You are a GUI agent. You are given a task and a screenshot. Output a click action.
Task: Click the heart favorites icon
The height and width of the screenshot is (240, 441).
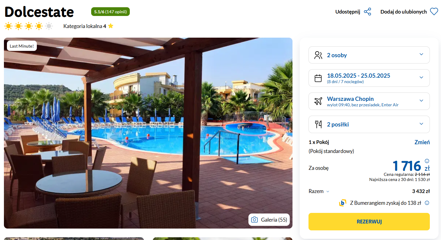434,12
